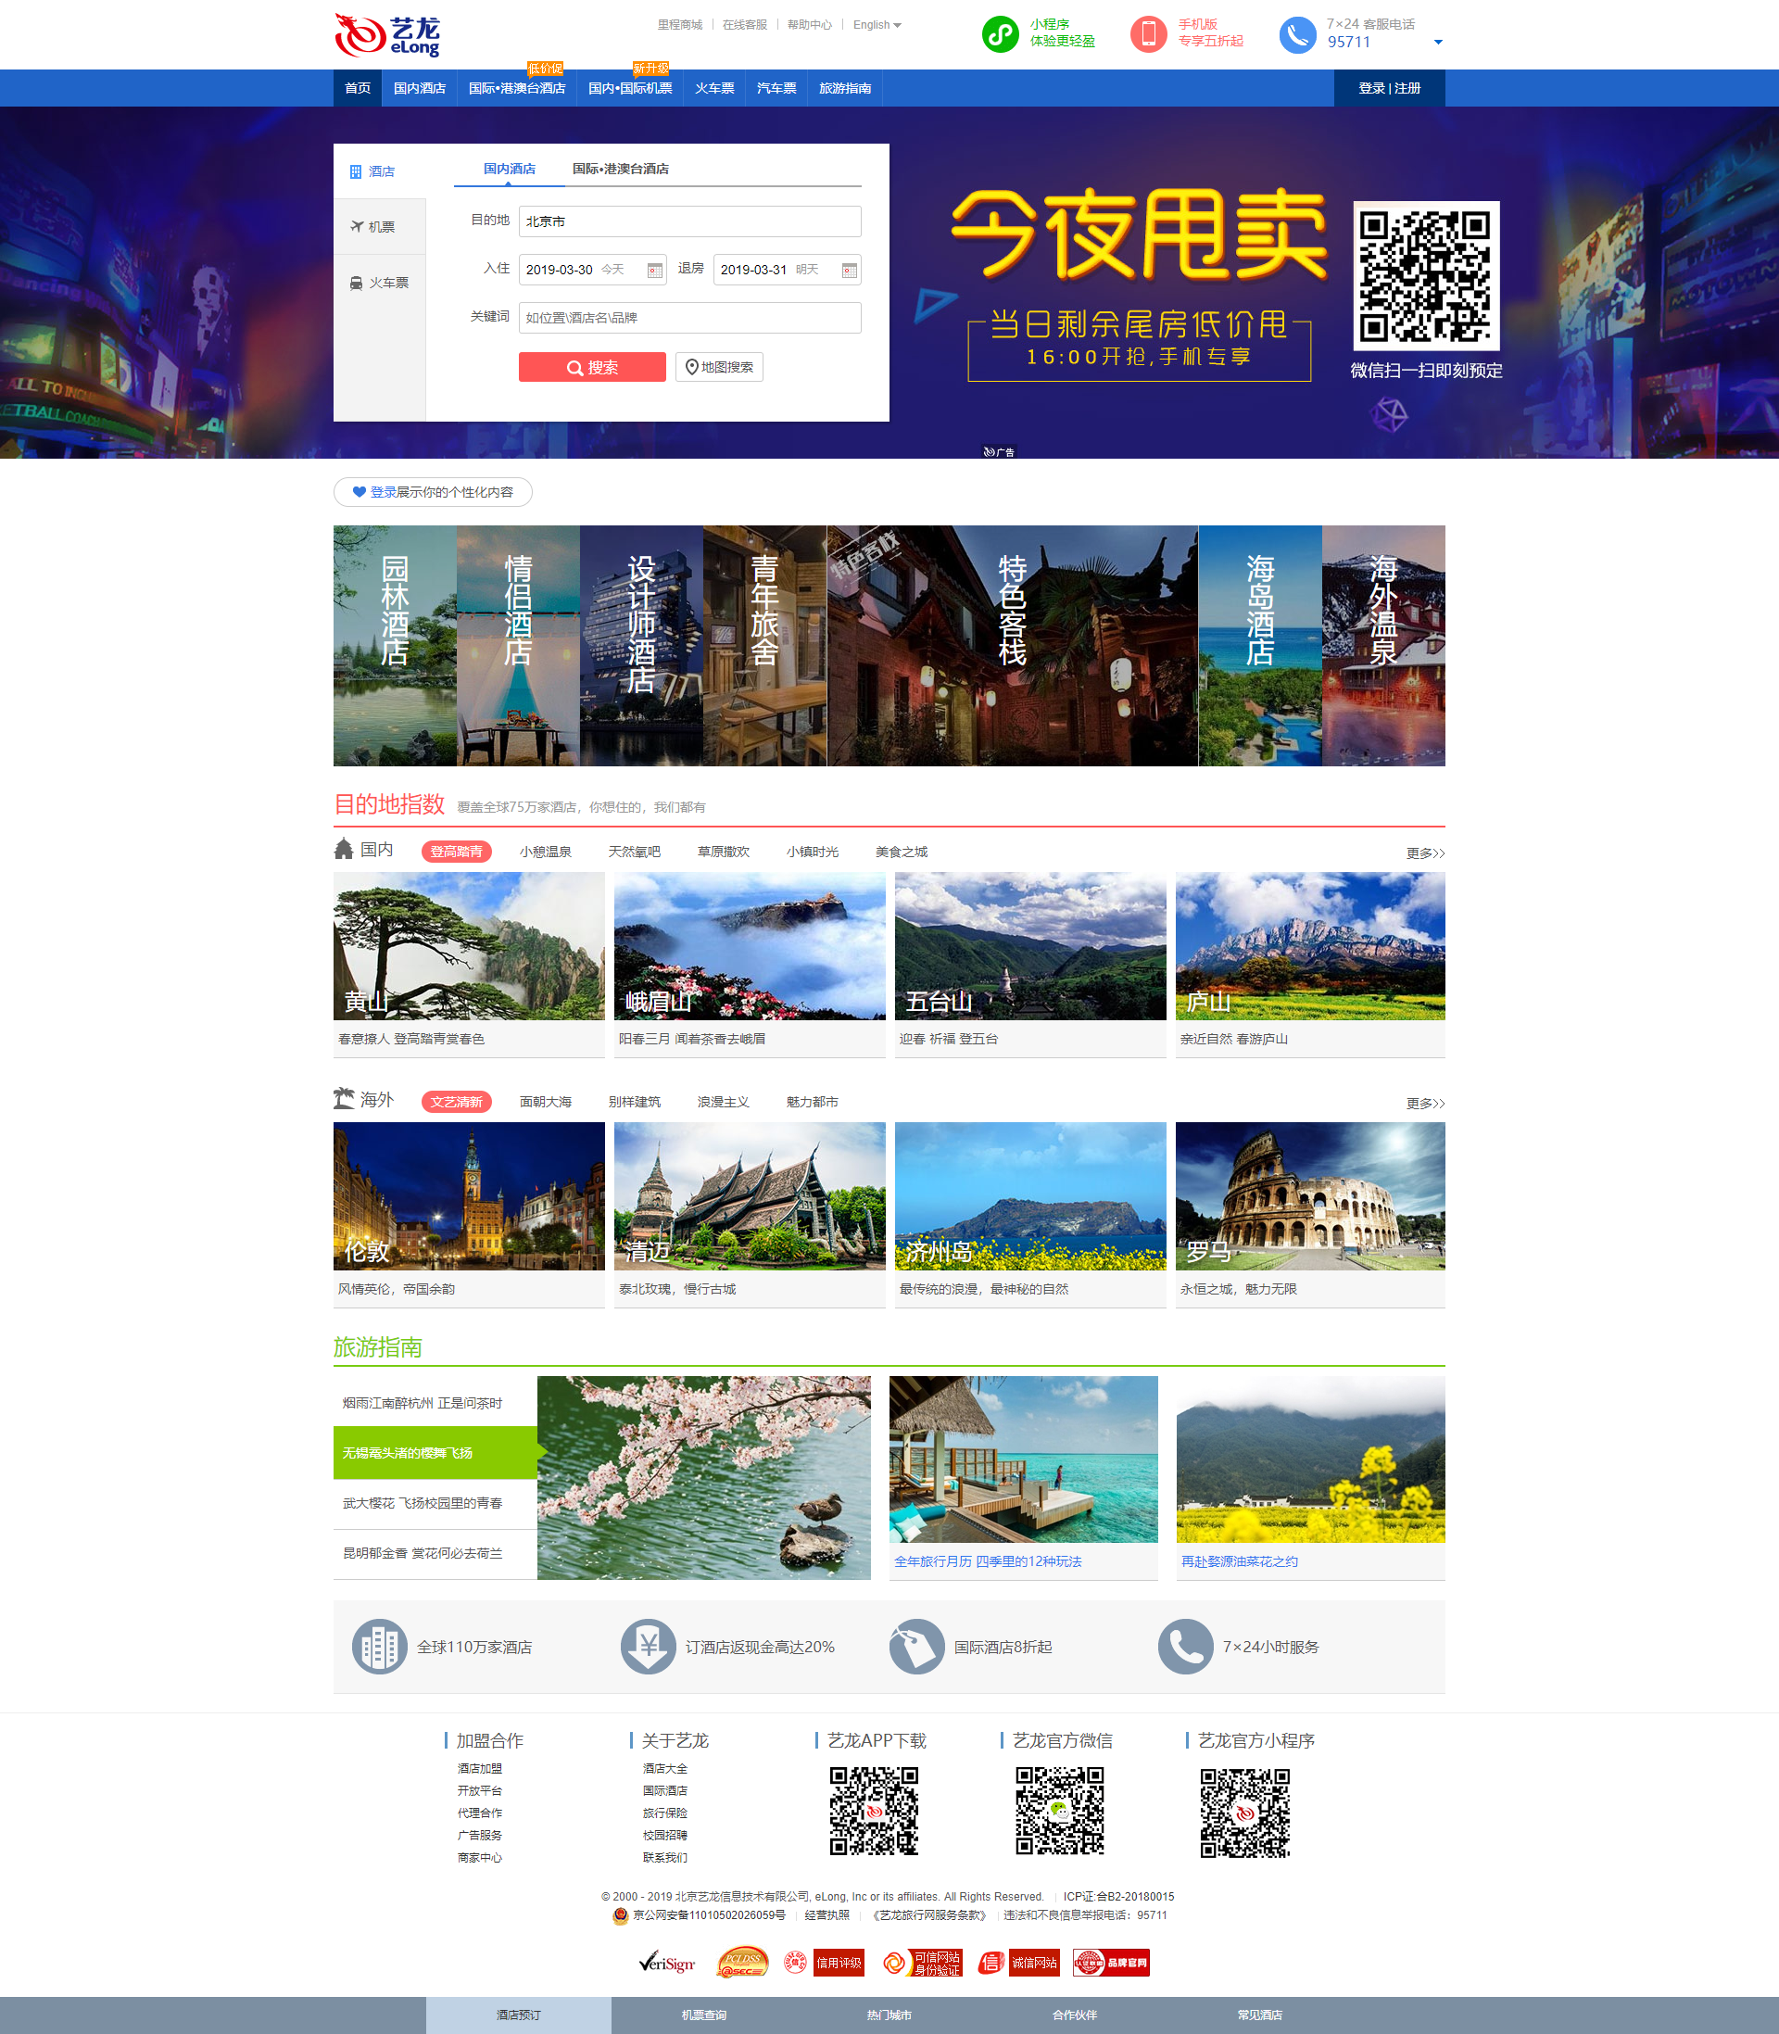Open the check-out date calendar icon

pos(849,270)
